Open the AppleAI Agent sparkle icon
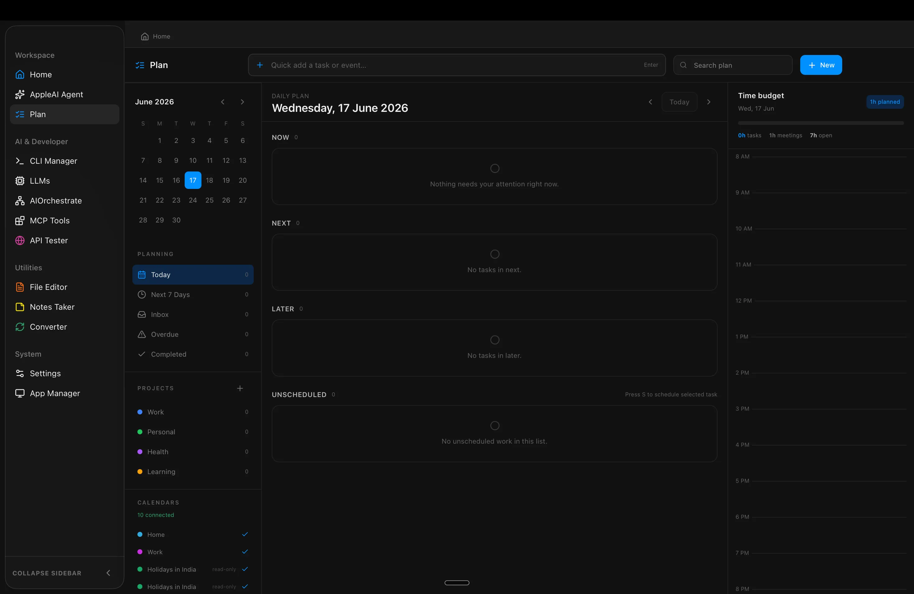The height and width of the screenshot is (594, 914). (x=20, y=94)
